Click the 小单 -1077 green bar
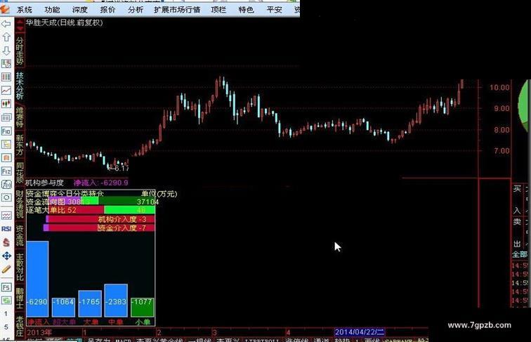The image size is (531, 342). click(142, 308)
